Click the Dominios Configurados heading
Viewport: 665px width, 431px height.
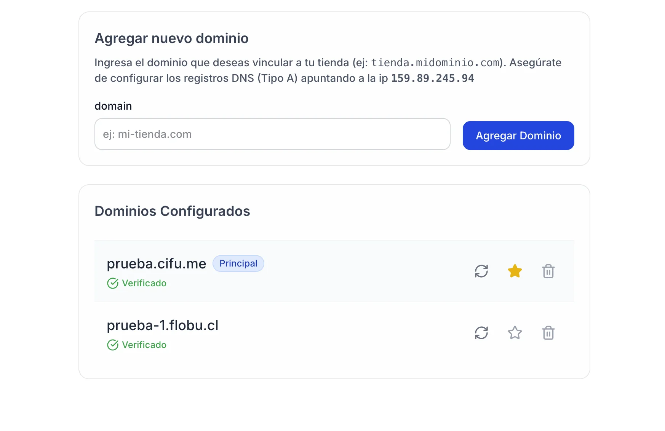[x=172, y=211]
